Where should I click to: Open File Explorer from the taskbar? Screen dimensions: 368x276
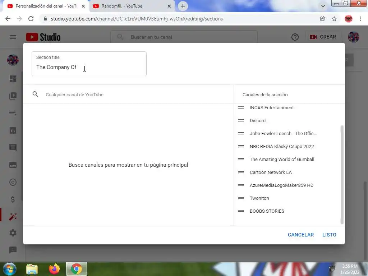coord(32,269)
